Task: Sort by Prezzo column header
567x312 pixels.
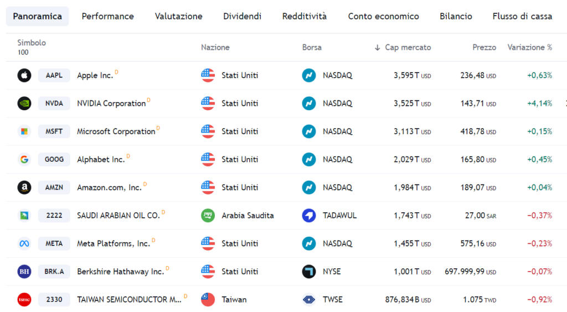Action: 484,48
